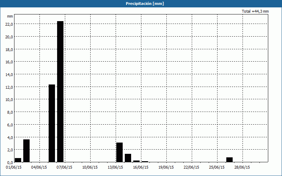The height and width of the screenshot is (176, 282).
Task: Click the 8,0 y-axis label
Action: (x=10, y=112)
